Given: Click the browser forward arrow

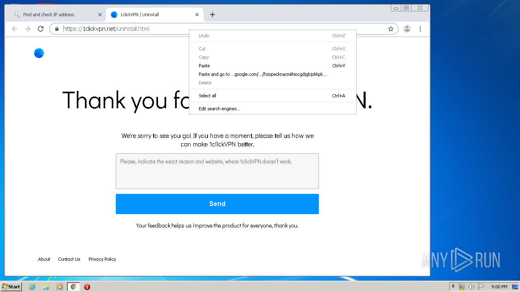Looking at the screenshot, I should pos(28,29).
